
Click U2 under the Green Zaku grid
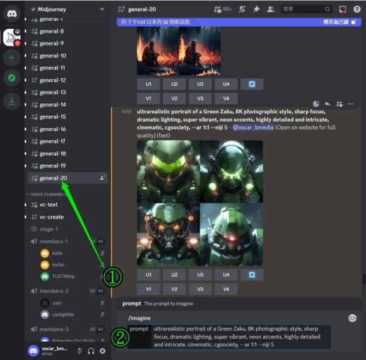coord(175,275)
